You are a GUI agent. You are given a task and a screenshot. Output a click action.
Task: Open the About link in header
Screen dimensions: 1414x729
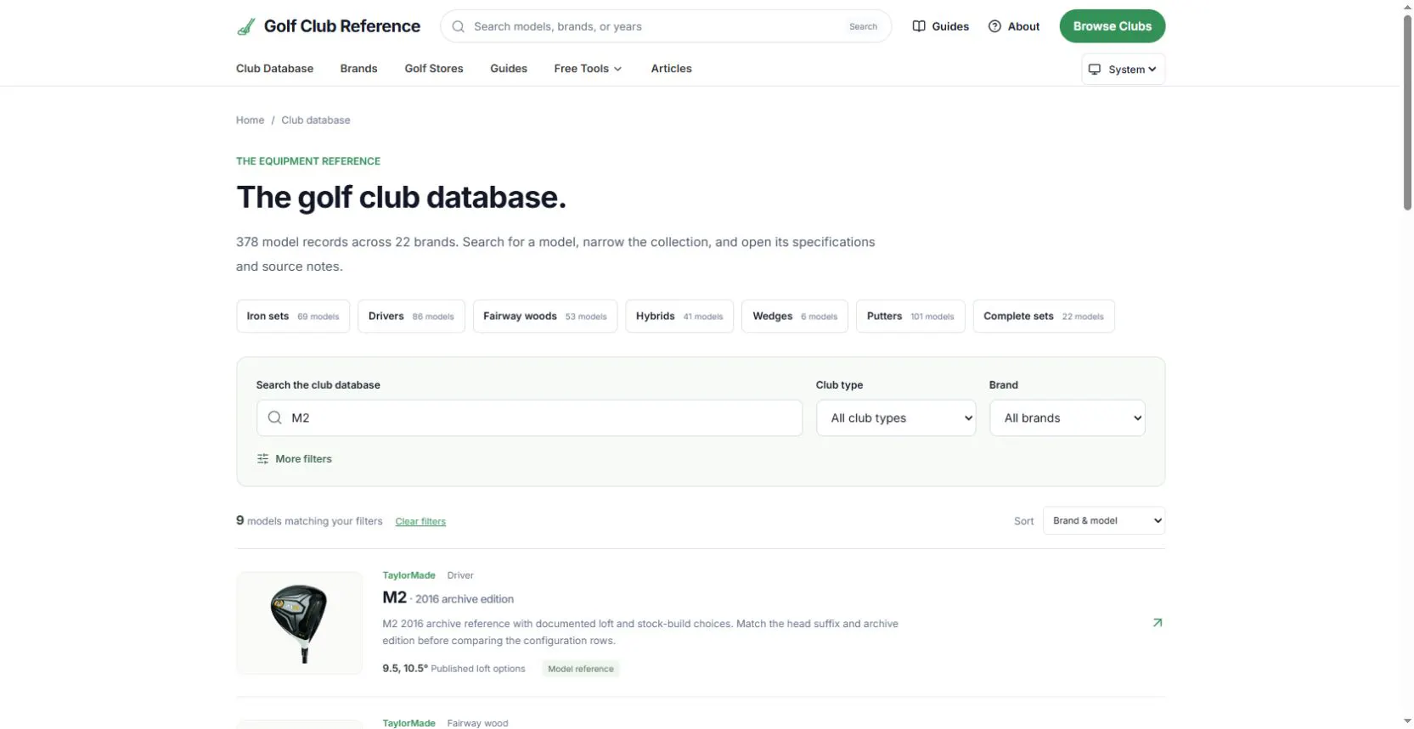1014,26
